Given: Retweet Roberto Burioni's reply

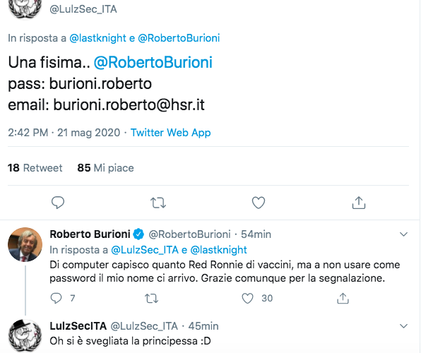Looking at the screenshot, I should [151, 298].
